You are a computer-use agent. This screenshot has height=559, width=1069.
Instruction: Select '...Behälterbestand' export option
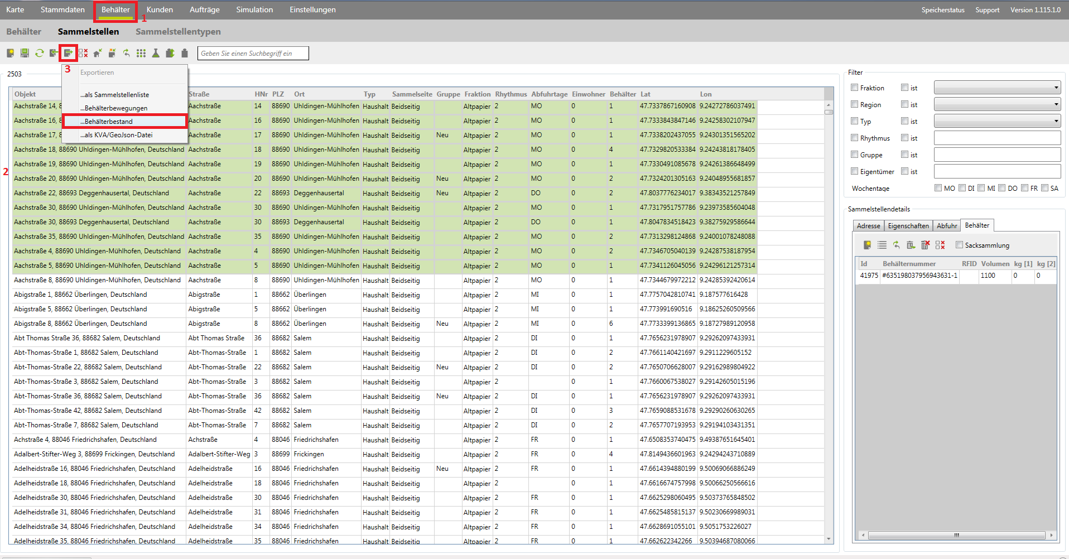(125, 121)
